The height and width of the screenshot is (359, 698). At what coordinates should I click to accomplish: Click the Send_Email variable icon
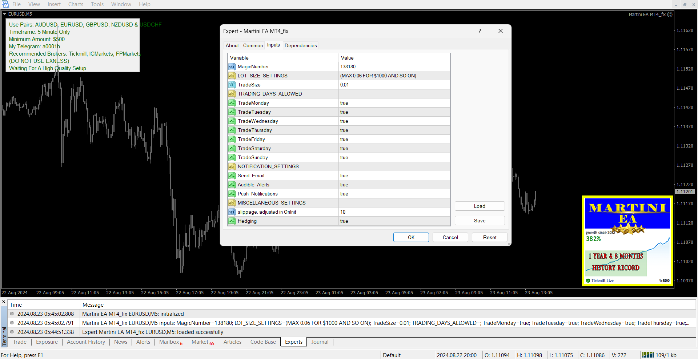[232, 176]
